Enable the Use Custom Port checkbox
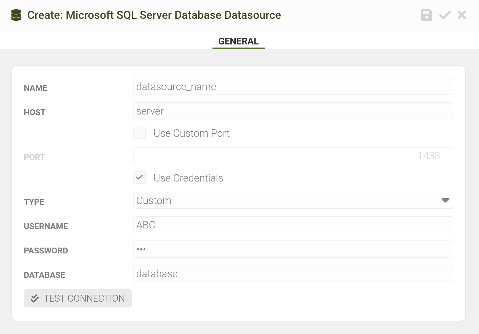 [x=140, y=133]
